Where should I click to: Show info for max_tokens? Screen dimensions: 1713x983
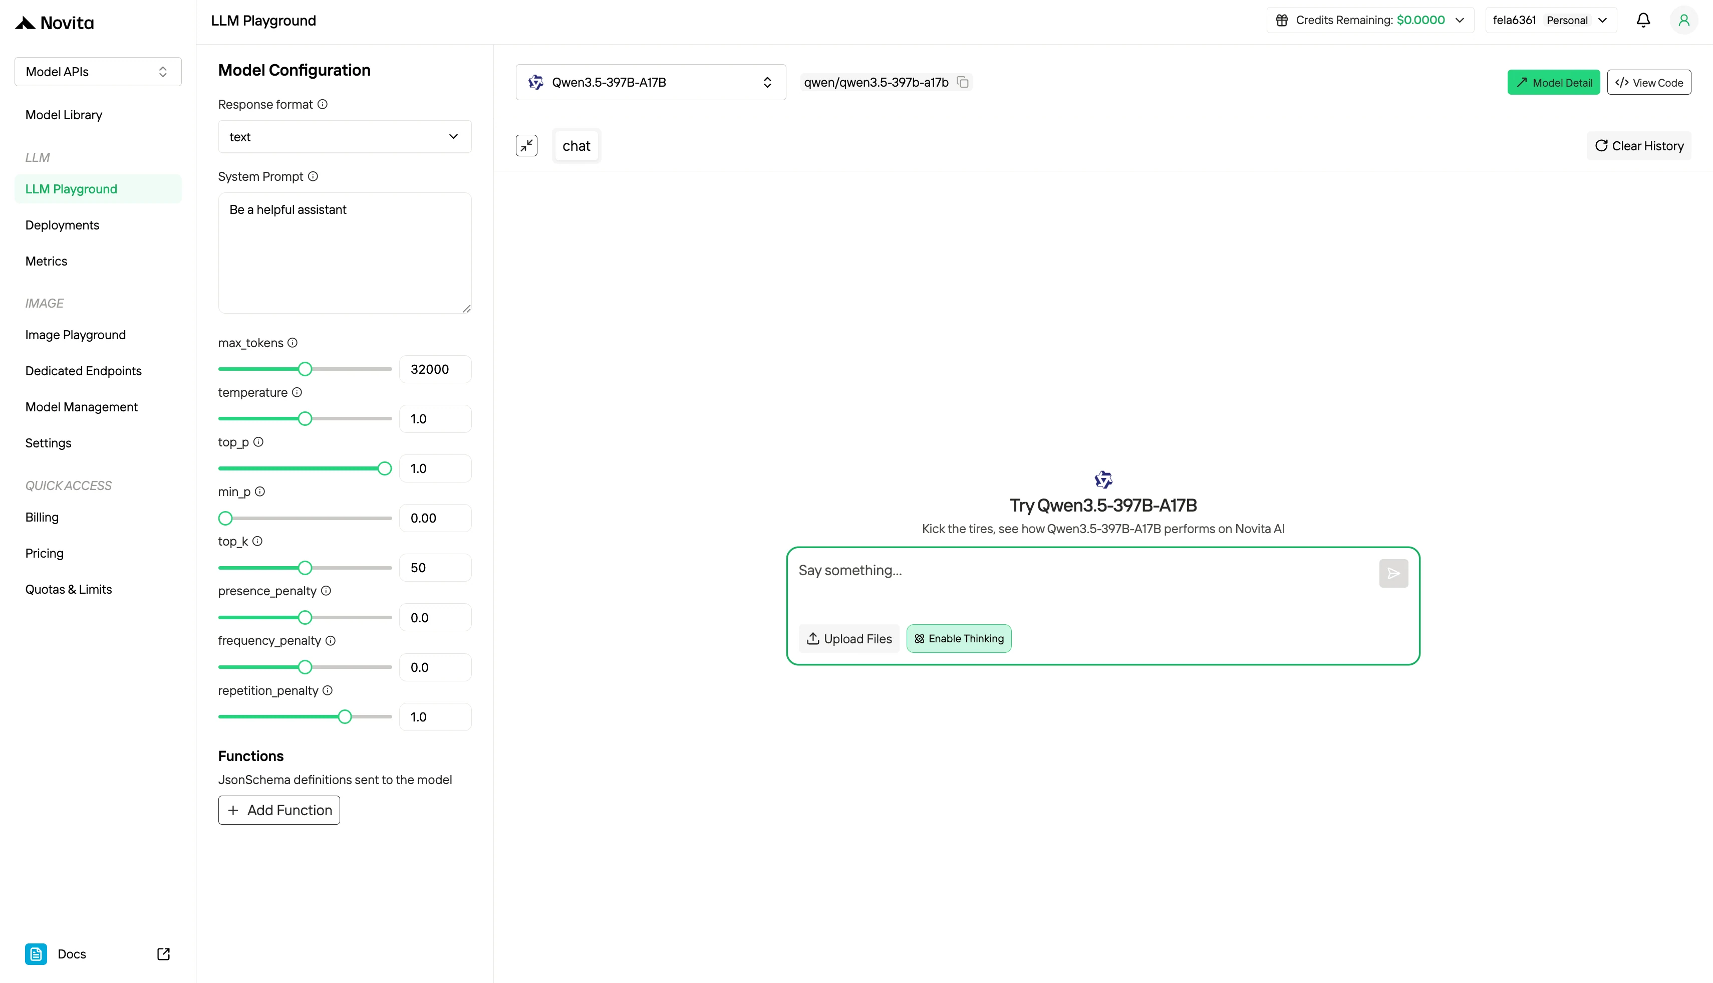(292, 342)
